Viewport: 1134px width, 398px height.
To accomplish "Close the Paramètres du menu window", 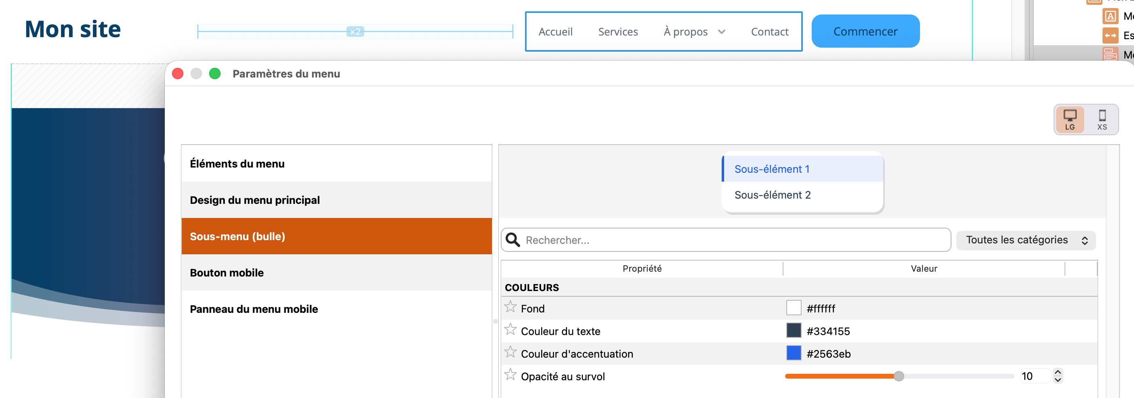I will 177,74.
